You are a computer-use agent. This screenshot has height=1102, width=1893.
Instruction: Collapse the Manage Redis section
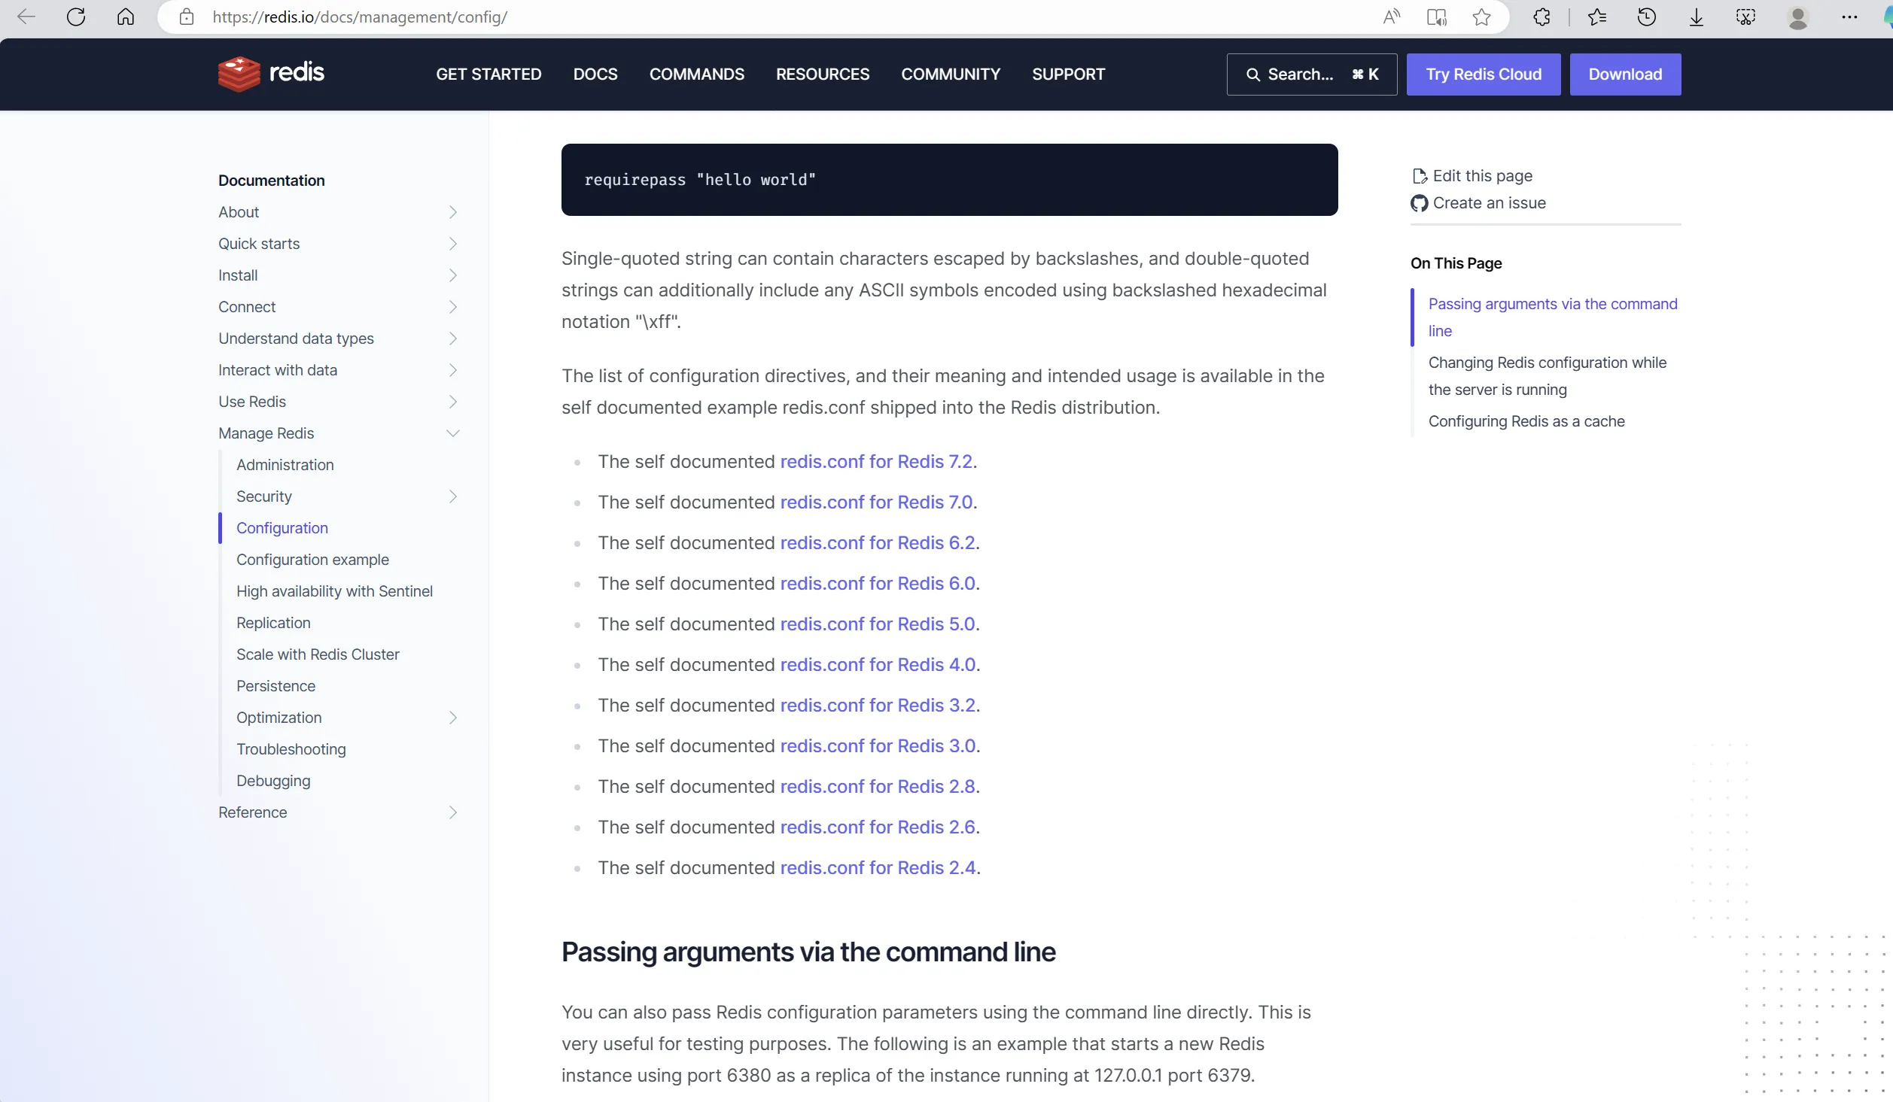[x=452, y=433]
